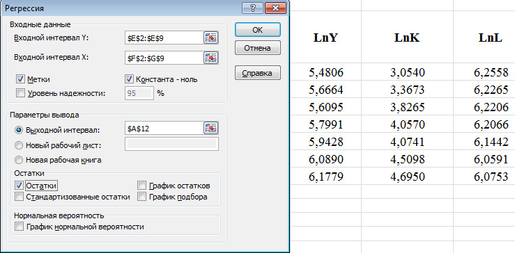Select cell with value 4,0570
This screenshot has height=253, width=515.
click(x=407, y=124)
